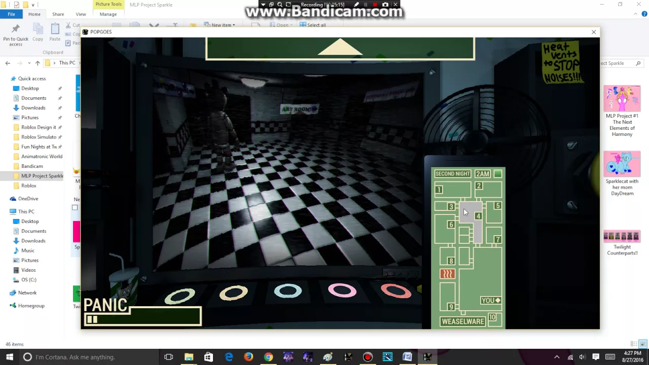Screen dimensions: 649x365
Task: Click the YOU marker on map
Action: point(491,301)
